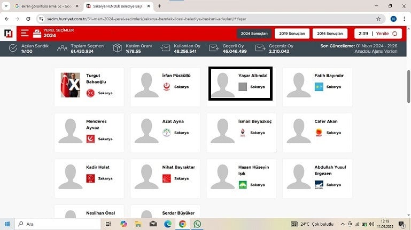Image resolution: width=411 pixels, height=230 pixels.
Task: Select the 2024 Sonuçları tab
Action: tap(254, 34)
